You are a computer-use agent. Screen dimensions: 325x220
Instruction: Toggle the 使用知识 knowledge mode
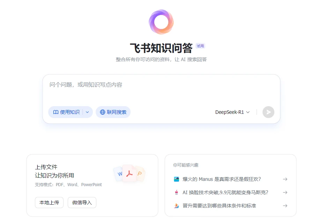pyautogui.click(x=67, y=112)
